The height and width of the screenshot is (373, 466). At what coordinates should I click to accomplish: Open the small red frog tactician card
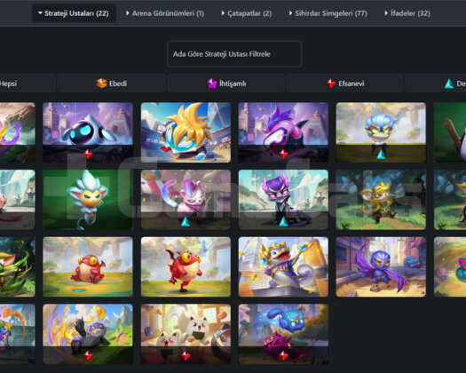pyautogui.click(x=88, y=266)
